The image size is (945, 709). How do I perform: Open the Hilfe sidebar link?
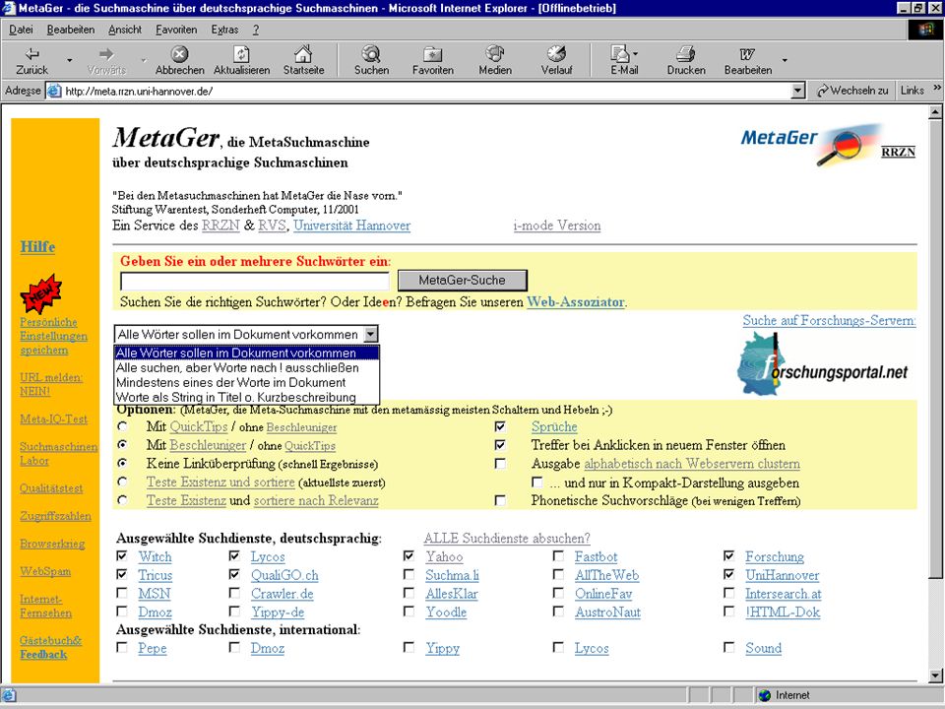[x=37, y=246]
